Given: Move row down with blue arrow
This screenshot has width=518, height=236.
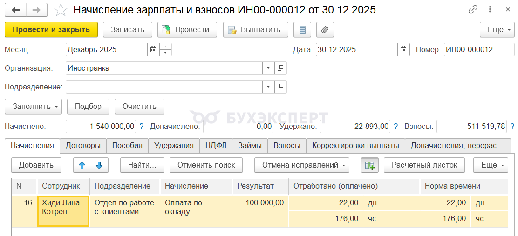Looking at the screenshot, I should pyautogui.click(x=99, y=165).
